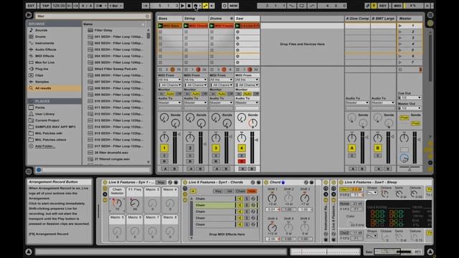Toggle the KEY map mode switch

coord(382,6)
